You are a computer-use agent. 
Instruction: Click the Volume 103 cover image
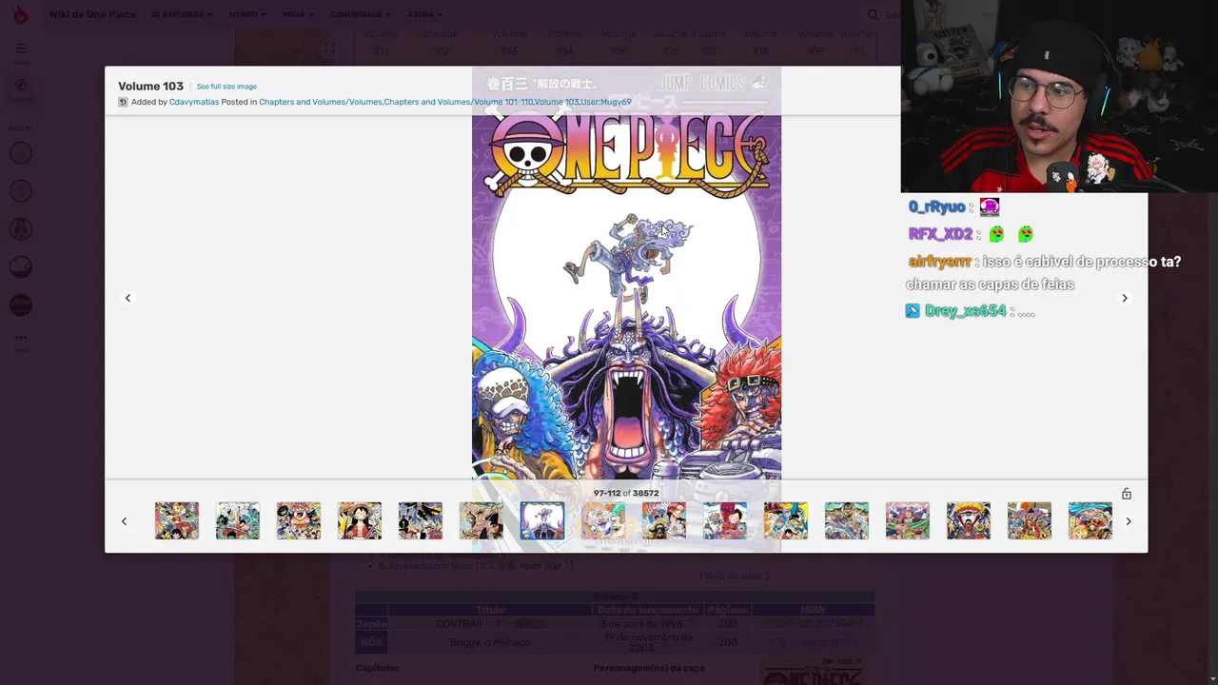[626, 297]
